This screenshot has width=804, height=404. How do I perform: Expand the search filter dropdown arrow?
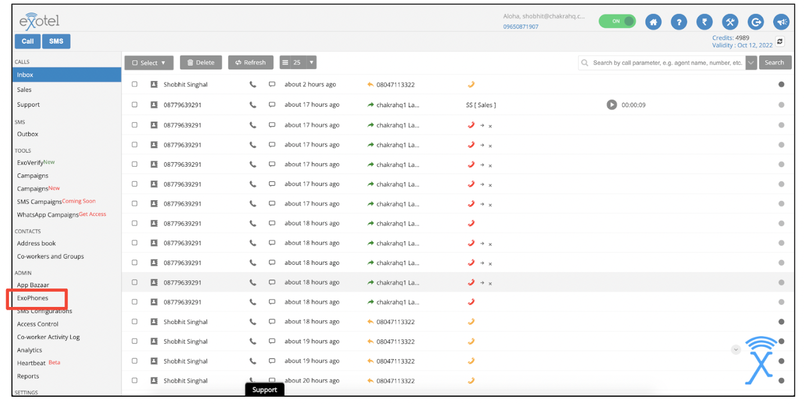[751, 63]
